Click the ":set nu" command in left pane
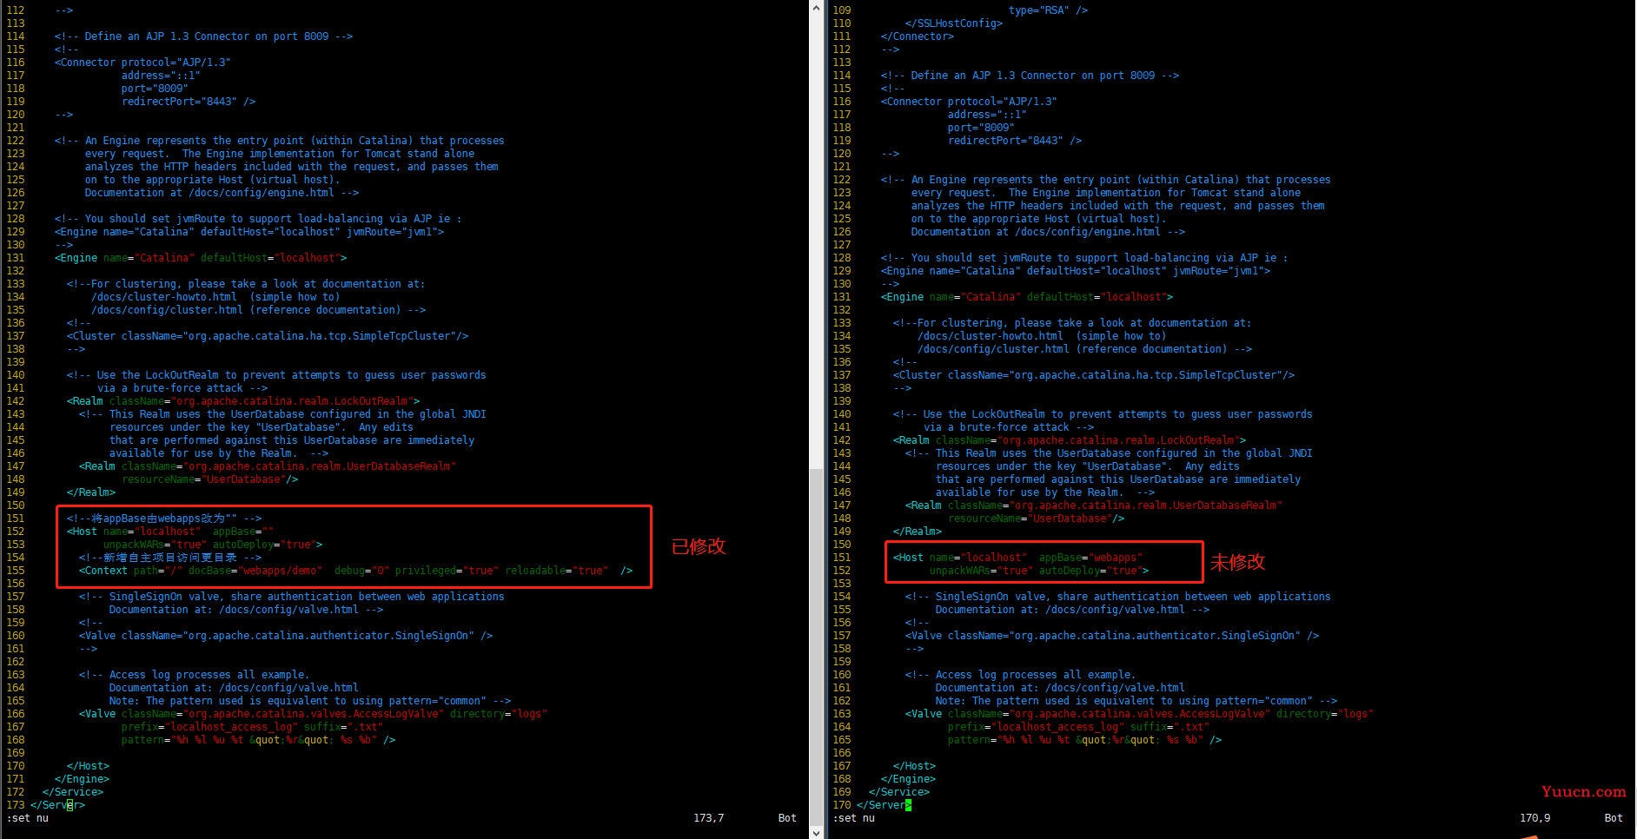 [28, 818]
